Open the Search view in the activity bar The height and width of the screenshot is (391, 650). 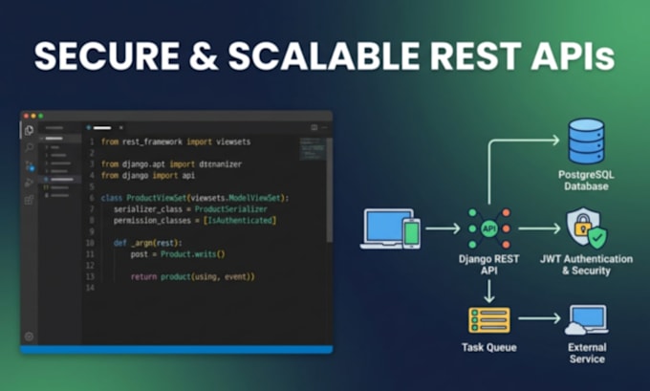point(29,147)
